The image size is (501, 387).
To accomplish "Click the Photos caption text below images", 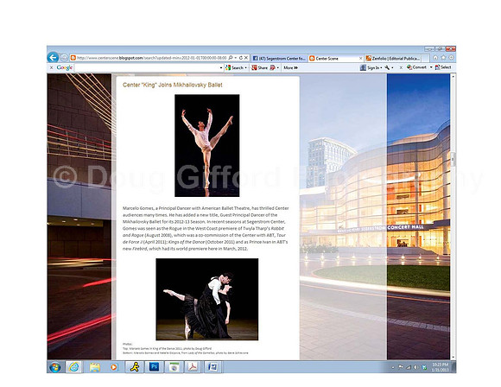I will pos(186,349).
